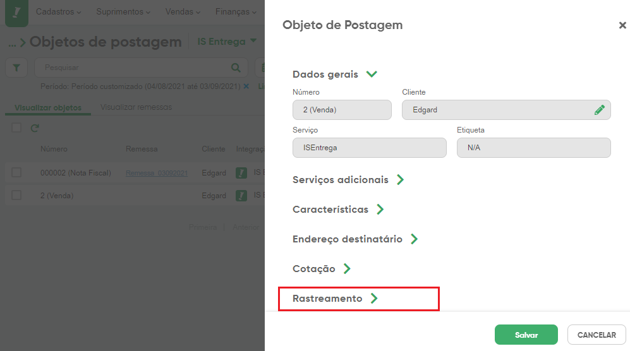Switch to the Visualizar remessas tab

coord(136,107)
